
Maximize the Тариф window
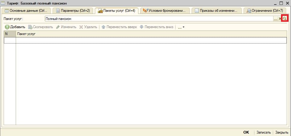coord(281,3)
